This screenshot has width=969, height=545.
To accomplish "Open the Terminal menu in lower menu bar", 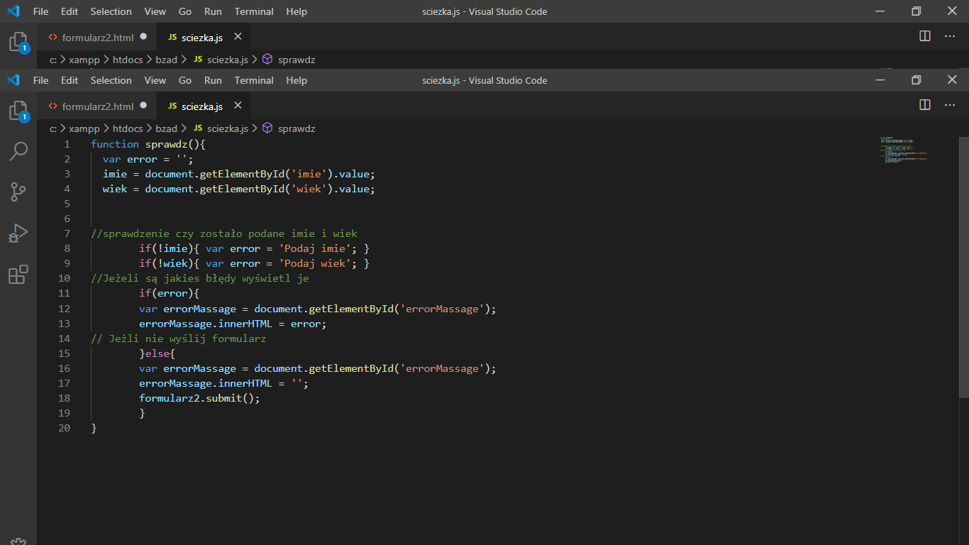I will point(254,80).
